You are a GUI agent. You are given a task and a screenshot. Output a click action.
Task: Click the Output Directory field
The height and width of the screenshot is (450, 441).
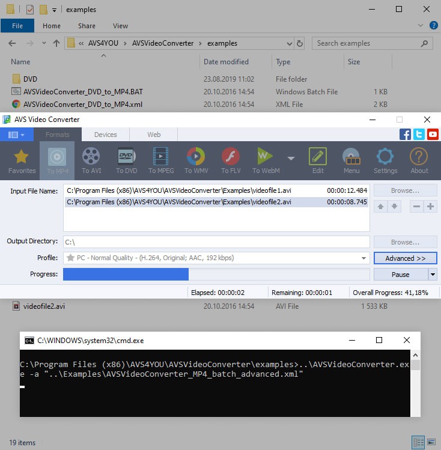pos(216,242)
